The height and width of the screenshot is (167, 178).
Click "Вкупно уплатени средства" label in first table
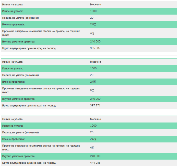pyautogui.click(x=19, y=41)
